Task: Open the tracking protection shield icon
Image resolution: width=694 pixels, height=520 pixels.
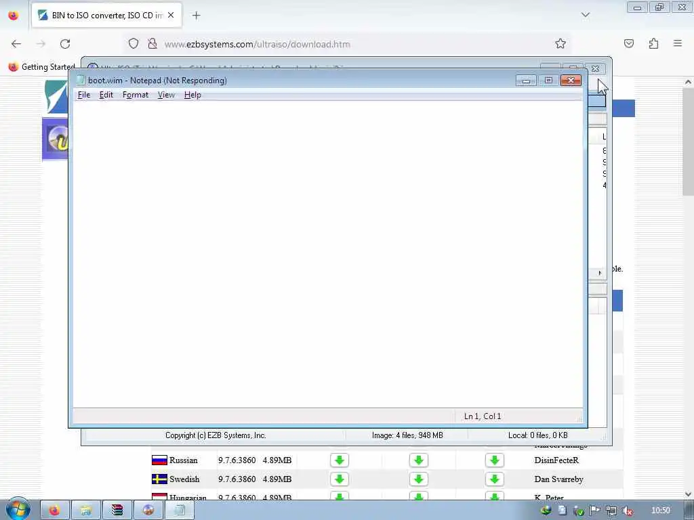Action: coord(134,44)
